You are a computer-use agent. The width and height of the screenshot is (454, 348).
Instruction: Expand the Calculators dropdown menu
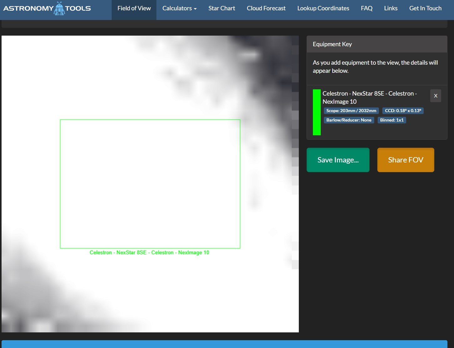pyautogui.click(x=180, y=8)
